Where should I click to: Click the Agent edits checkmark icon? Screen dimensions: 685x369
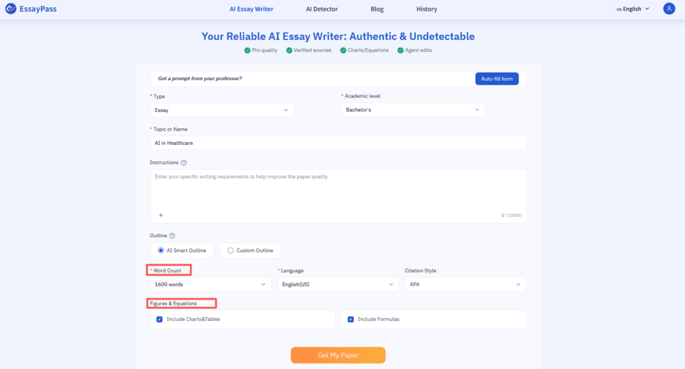400,51
